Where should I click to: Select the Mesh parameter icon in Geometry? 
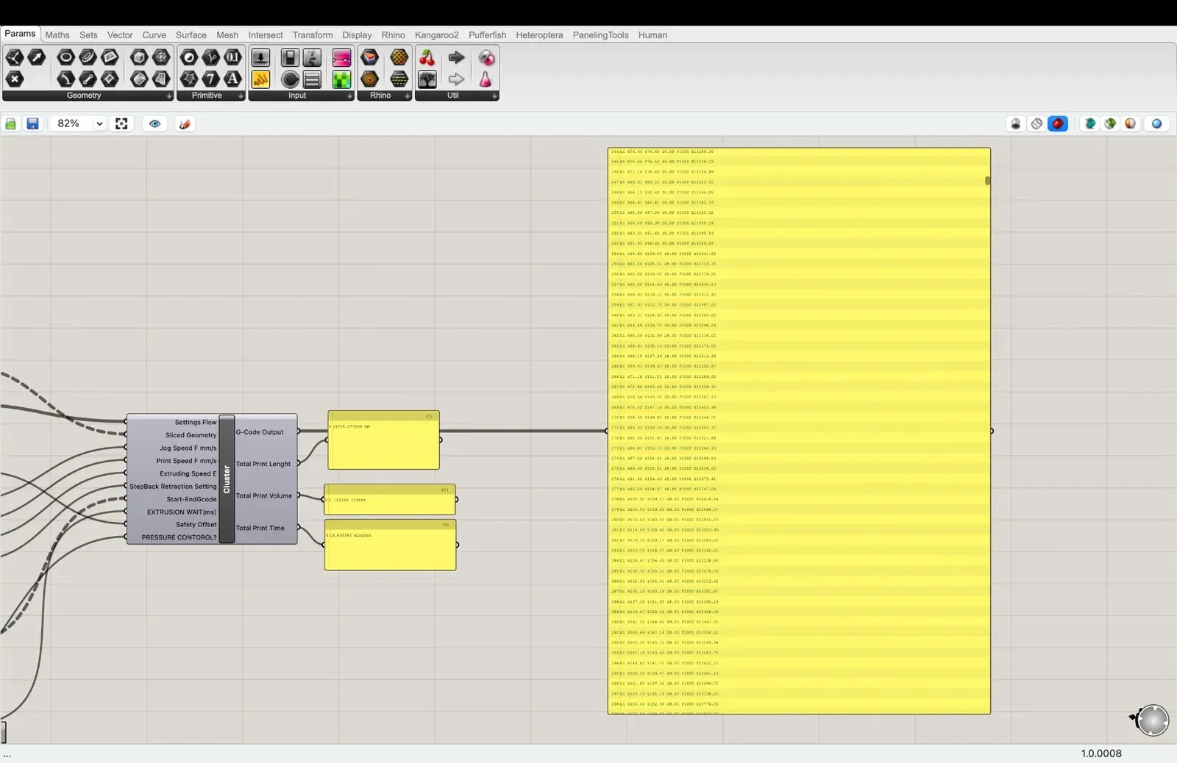click(x=161, y=57)
